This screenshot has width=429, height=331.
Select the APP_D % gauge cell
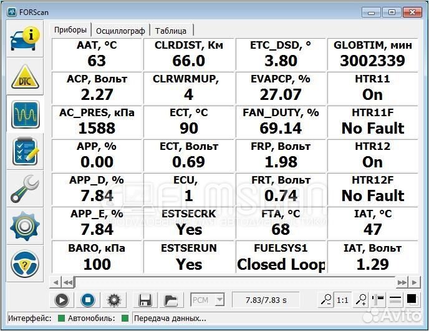pos(97,189)
